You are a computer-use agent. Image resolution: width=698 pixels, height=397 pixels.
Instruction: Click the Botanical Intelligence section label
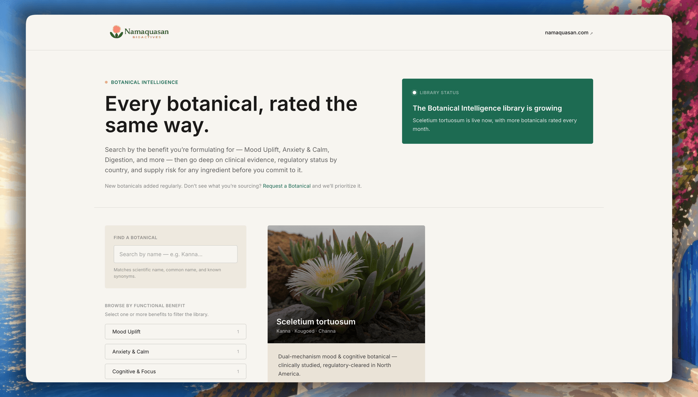[x=144, y=82]
